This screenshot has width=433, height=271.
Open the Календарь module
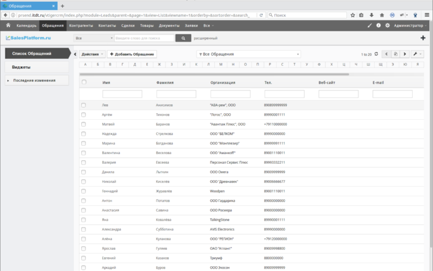click(26, 25)
